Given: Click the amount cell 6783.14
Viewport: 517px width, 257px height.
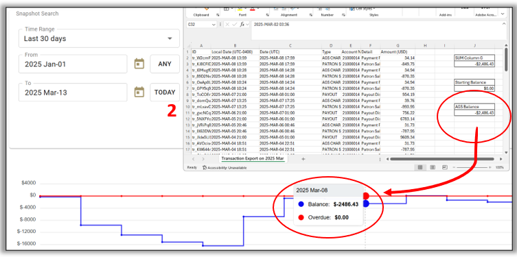Looking at the screenshot, I should (398, 119).
